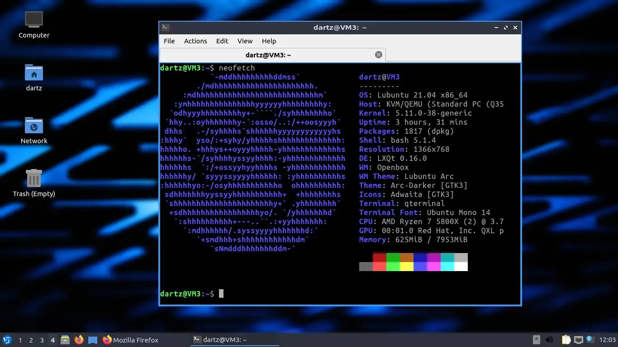618x347 pixels.
Task: Open the volume control tray icon
Action: click(x=550, y=340)
